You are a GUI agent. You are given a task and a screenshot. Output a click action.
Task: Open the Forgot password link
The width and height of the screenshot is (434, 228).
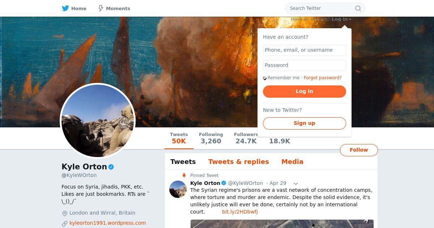point(323,78)
